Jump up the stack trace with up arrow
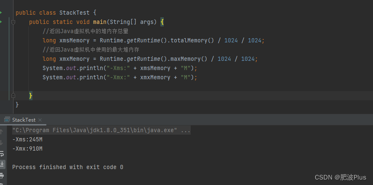The image size is (373, 185). [1, 131]
